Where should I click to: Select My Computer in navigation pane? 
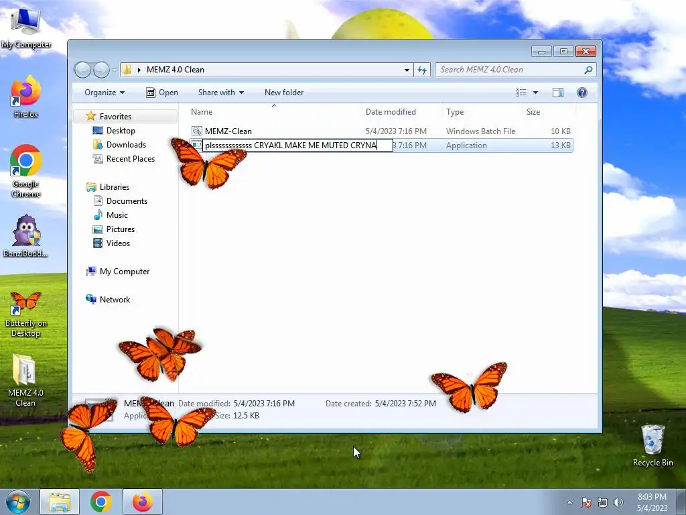click(x=124, y=272)
